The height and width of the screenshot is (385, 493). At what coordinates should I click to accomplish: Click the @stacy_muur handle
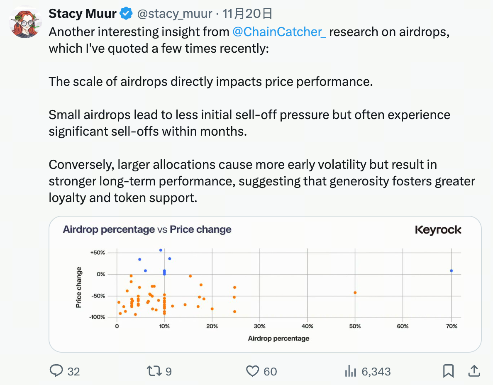[175, 14]
